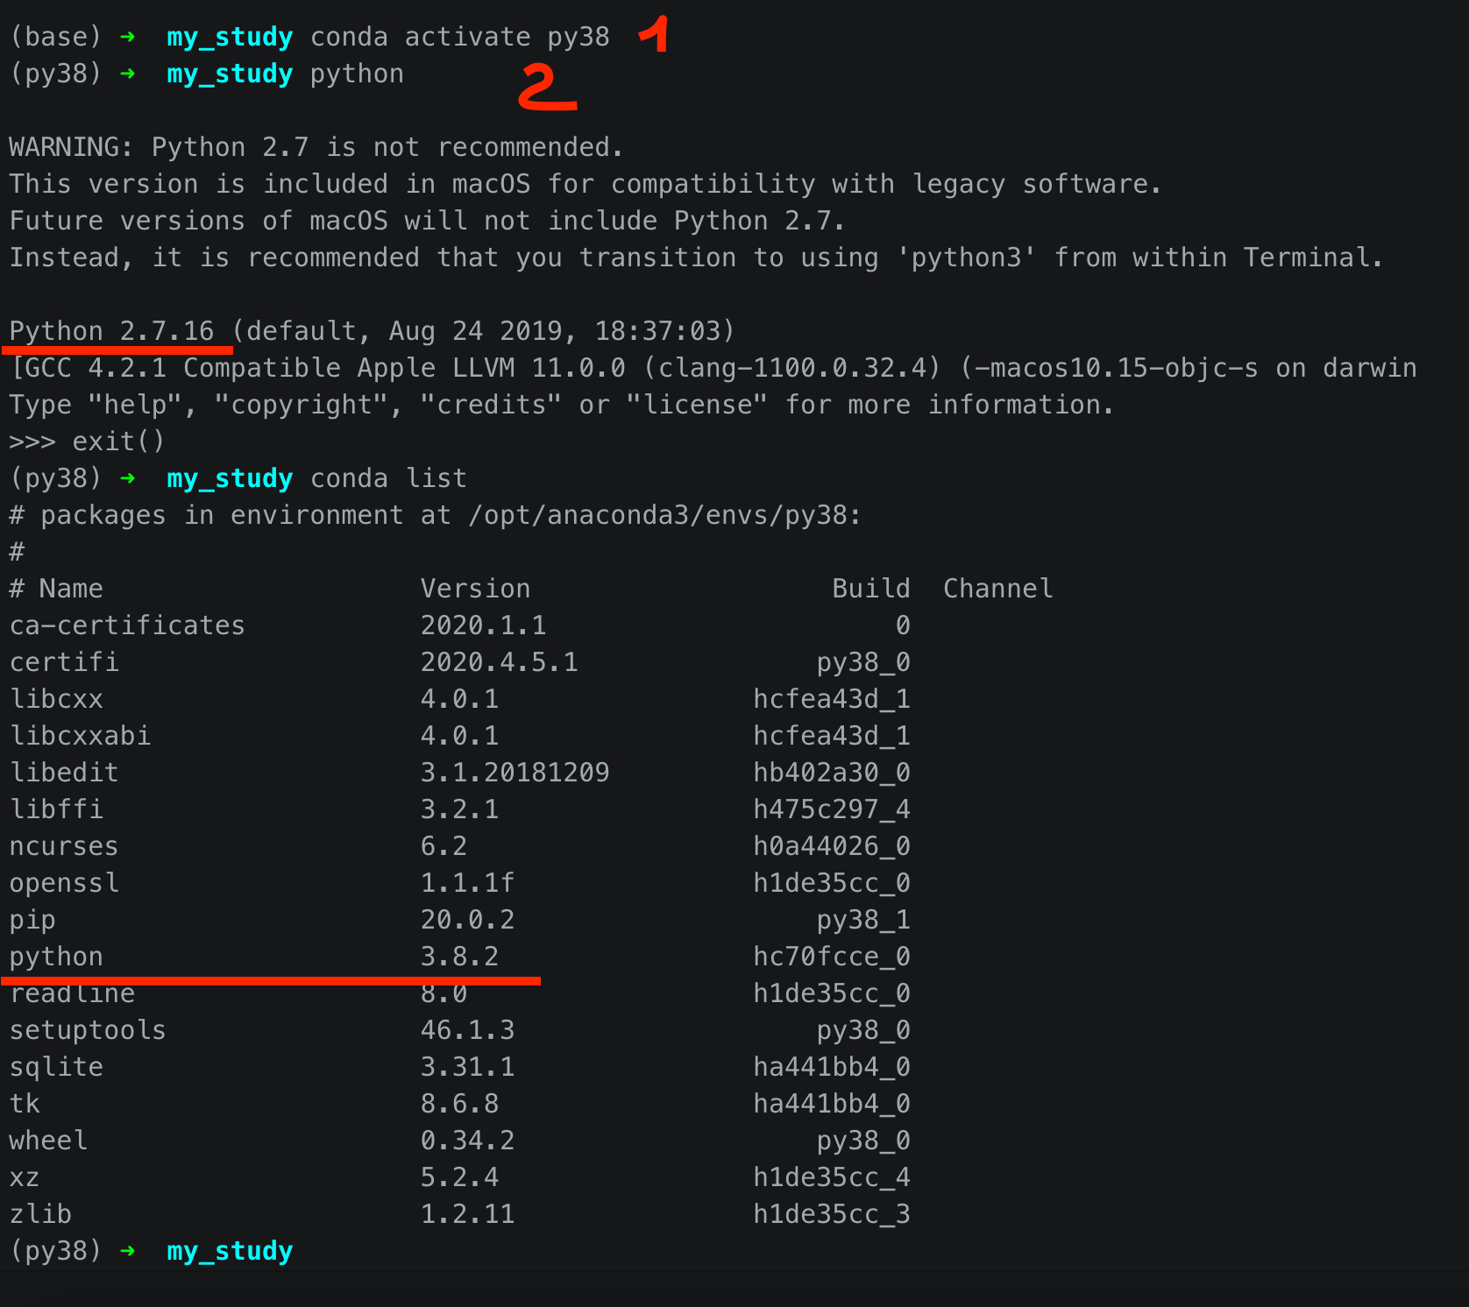Click the libedit version 3.1.20181209

coord(515,773)
